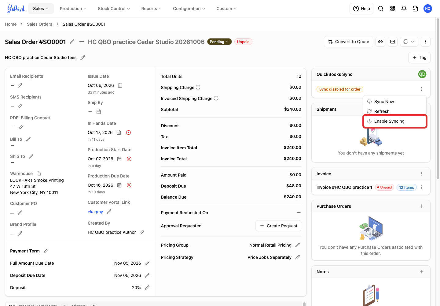Email the sales order icon

coord(393,42)
